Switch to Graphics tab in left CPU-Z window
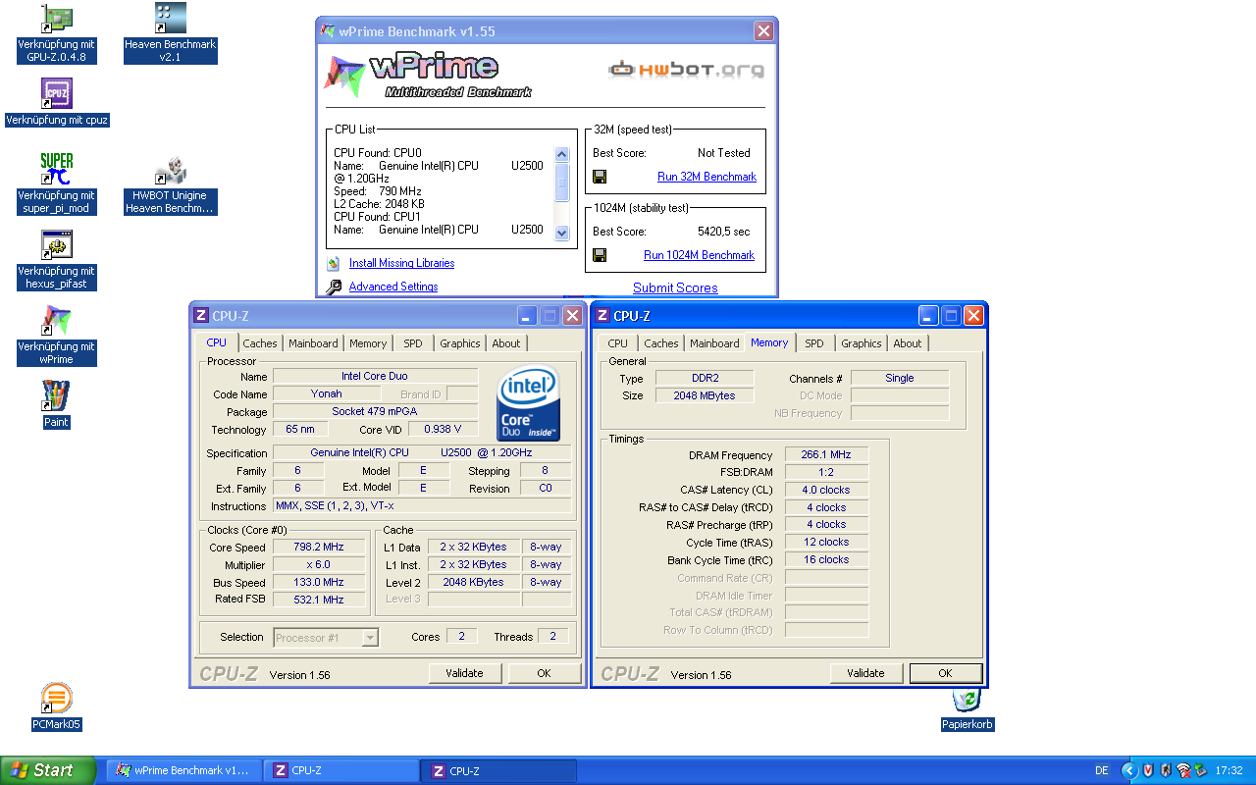1256x785 pixels. pyautogui.click(x=460, y=343)
